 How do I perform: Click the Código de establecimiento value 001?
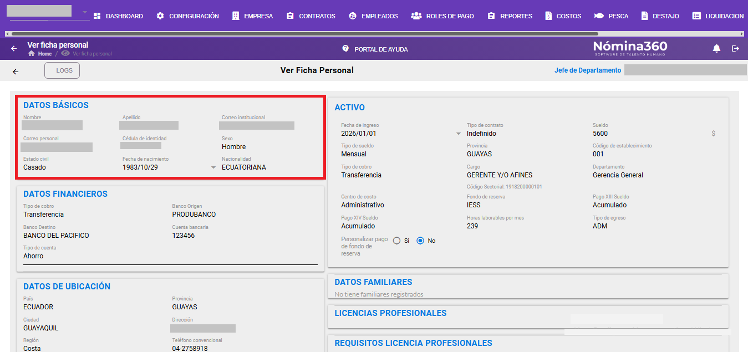pyautogui.click(x=598, y=154)
